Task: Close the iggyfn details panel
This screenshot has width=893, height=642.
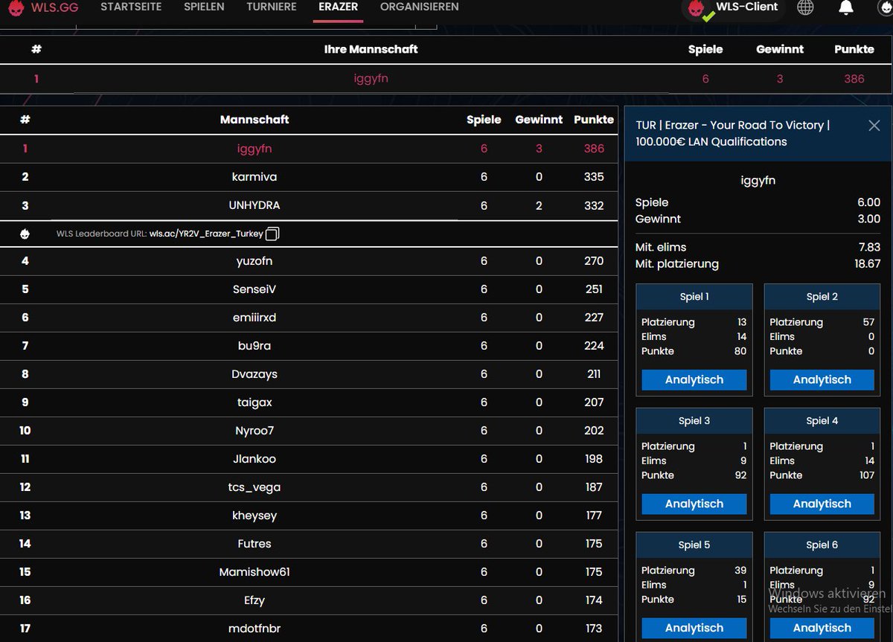Action: 874,126
